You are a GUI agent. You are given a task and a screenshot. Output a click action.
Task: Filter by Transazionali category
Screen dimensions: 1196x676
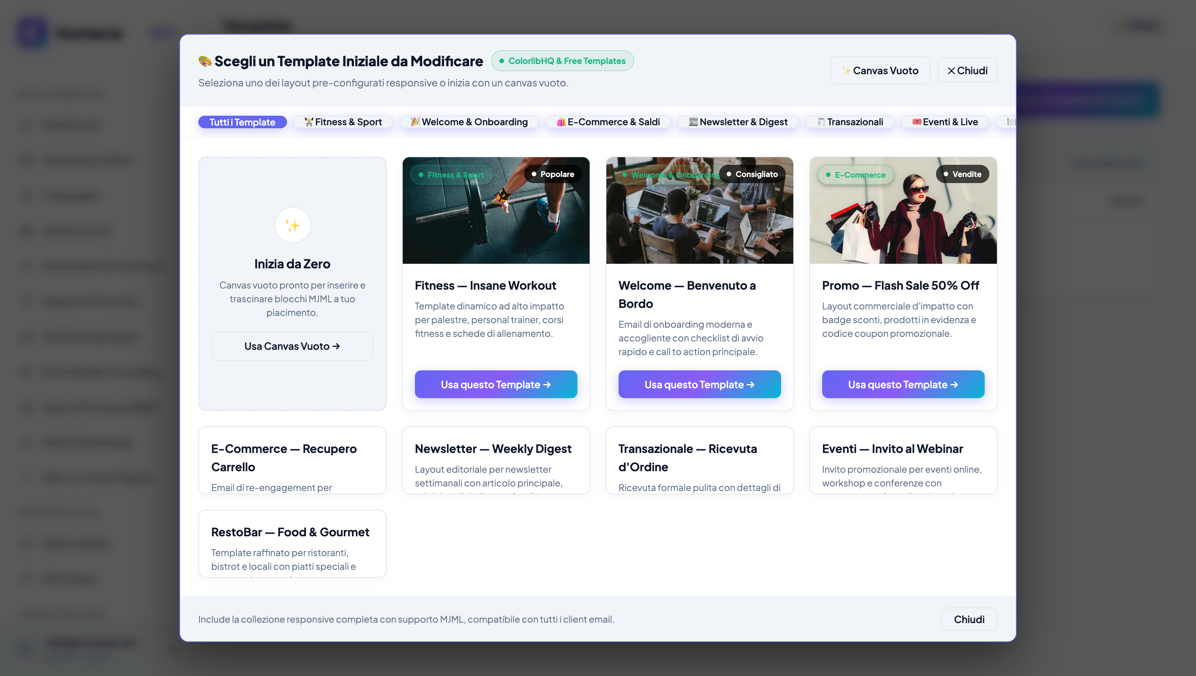point(850,122)
